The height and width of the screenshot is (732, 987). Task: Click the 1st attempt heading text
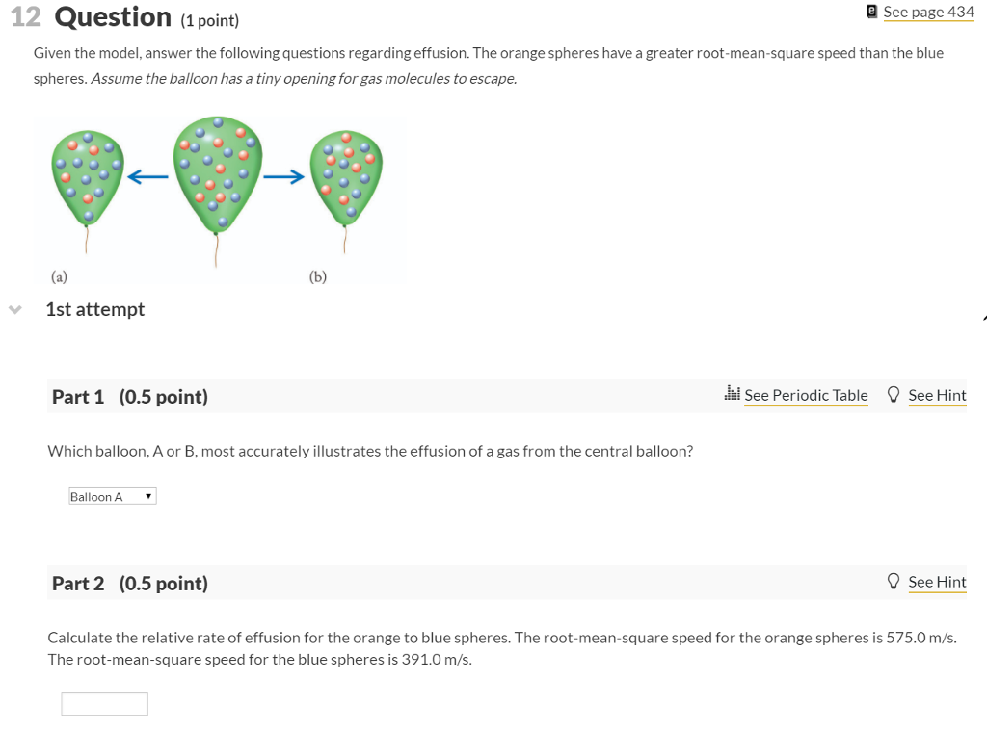point(94,309)
